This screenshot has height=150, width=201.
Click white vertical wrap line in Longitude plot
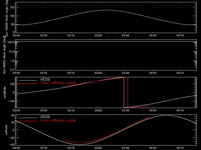coord(124,92)
